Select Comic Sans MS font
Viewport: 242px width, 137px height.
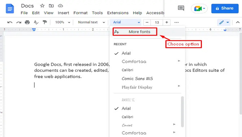[x=137, y=79]
